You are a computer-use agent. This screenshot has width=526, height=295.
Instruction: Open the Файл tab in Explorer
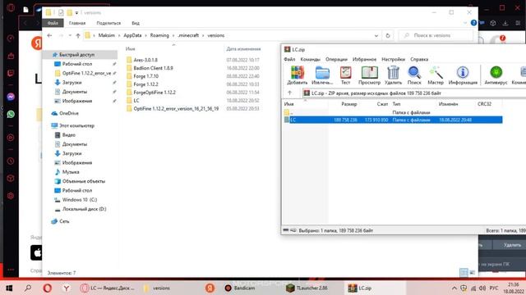coord(53,23)
